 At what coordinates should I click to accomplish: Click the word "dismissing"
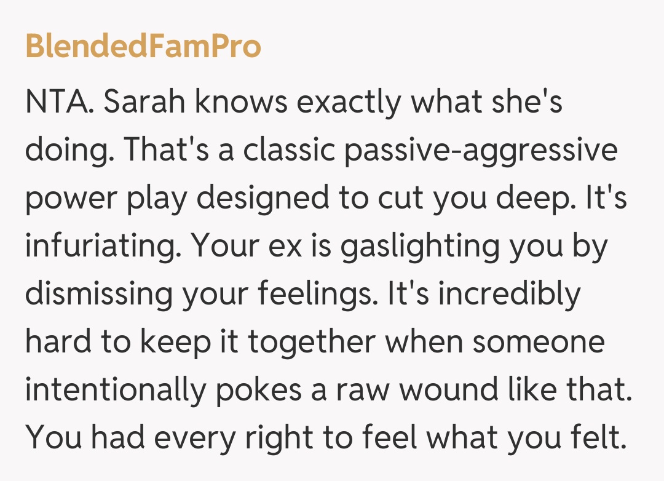click(x=99, y=295)
